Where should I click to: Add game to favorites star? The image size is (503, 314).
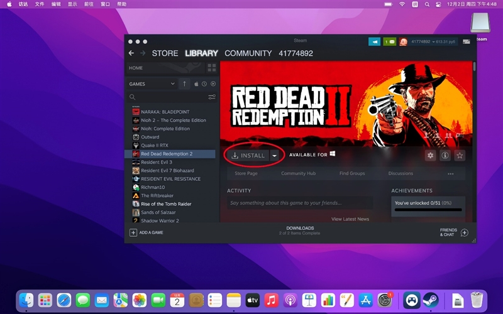[x=460, y=155]
